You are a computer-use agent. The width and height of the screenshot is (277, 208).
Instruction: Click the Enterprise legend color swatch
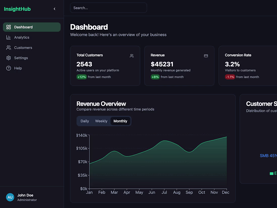272,173
